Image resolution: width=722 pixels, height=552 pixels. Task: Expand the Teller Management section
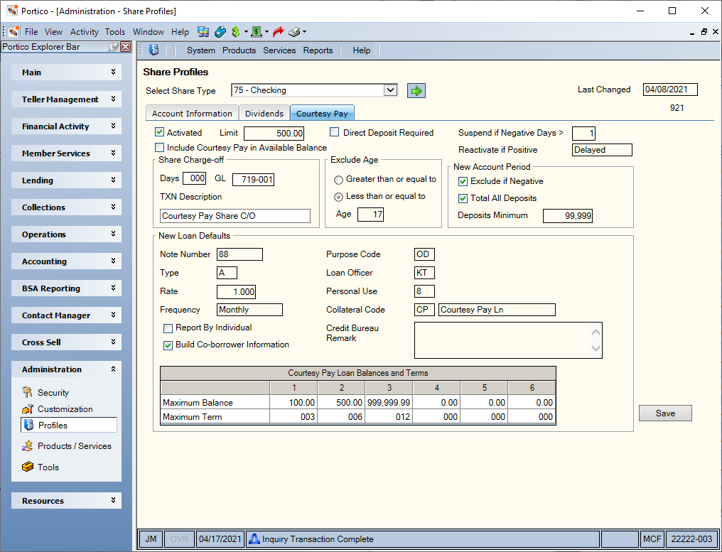tap(66, 99)
